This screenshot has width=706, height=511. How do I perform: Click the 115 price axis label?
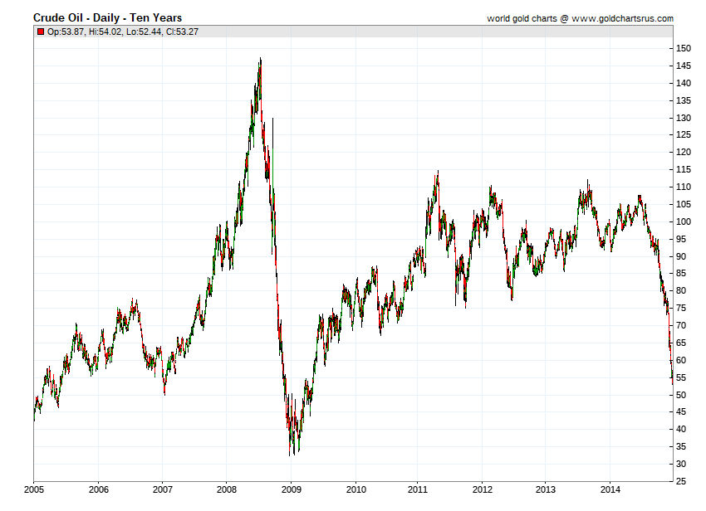click(x=683, y=169)
